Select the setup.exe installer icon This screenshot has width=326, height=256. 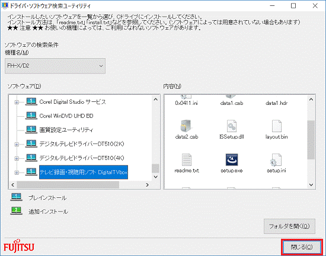click(232, 159)
